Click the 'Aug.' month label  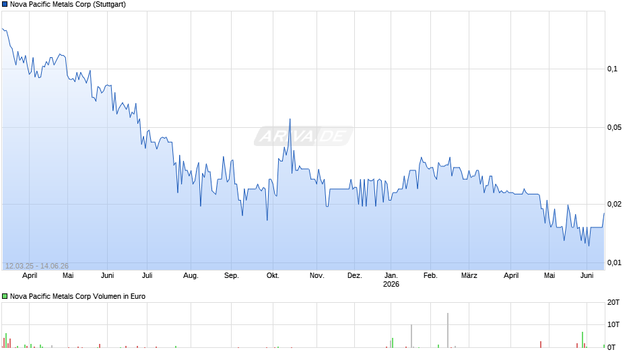coord(191,275)
